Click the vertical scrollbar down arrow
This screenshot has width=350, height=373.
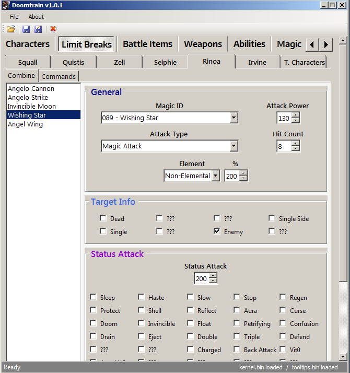coord(343,356)
